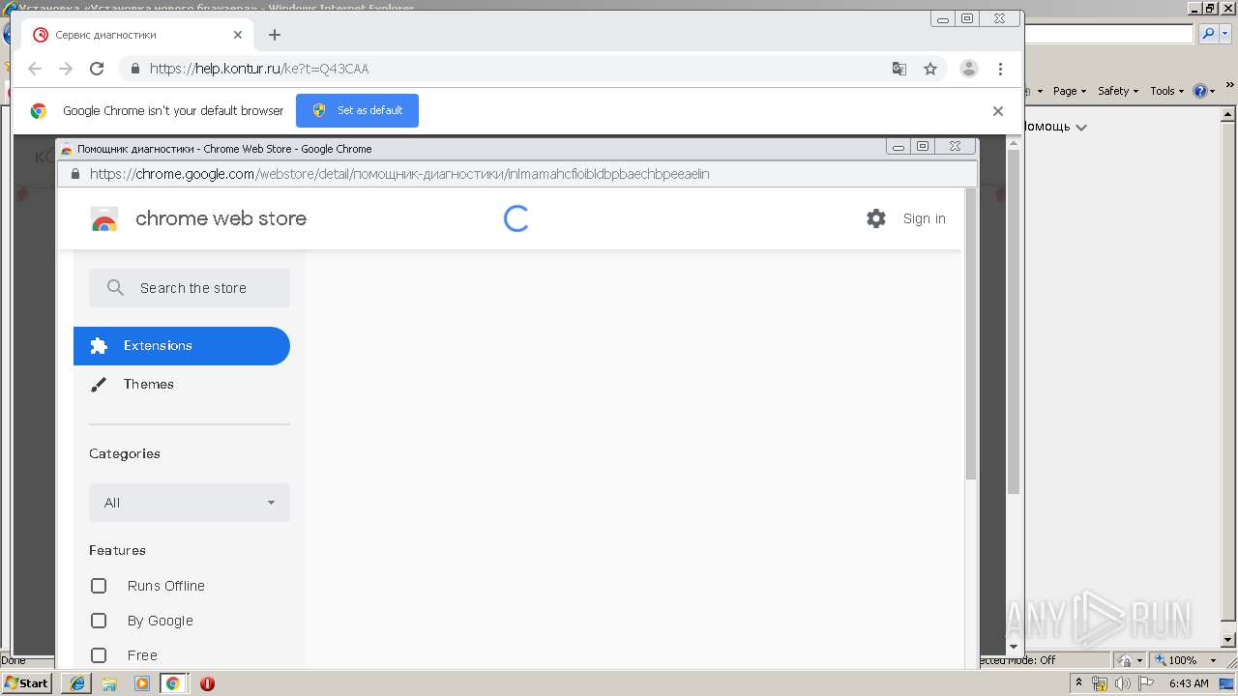
Task: Open Internet Explorer help icon menu
Action: (x=1204, y=91)
